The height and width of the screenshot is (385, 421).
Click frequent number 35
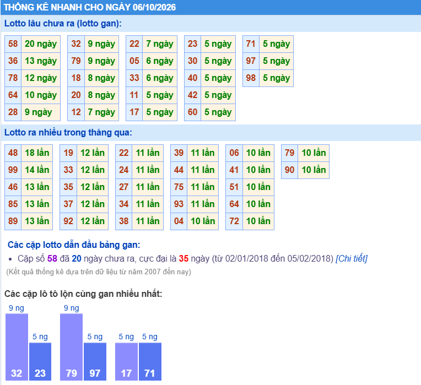[x=68, y=187]
